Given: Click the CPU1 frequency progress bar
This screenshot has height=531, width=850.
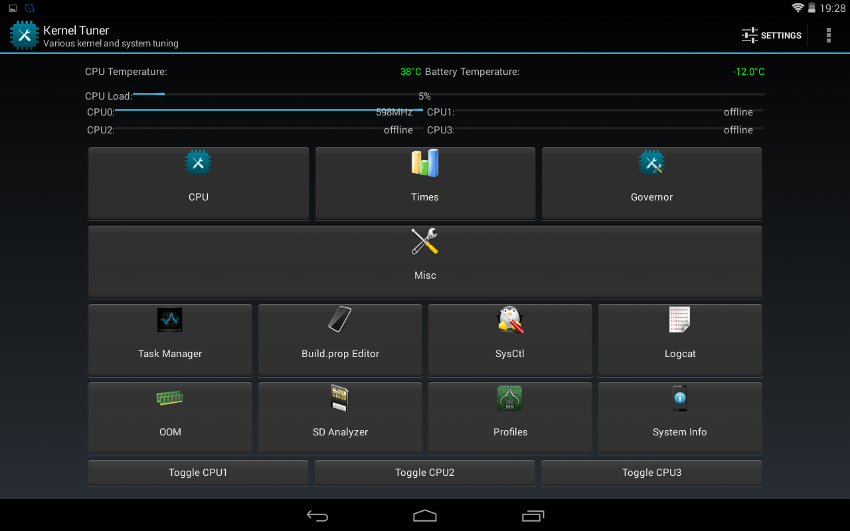Looking at the screenshot, I should tap(609, 110).
